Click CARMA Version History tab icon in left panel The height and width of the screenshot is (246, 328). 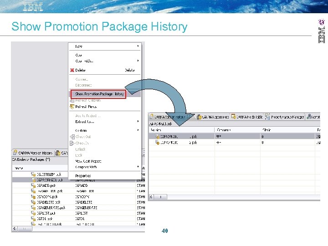click(15, 153)
